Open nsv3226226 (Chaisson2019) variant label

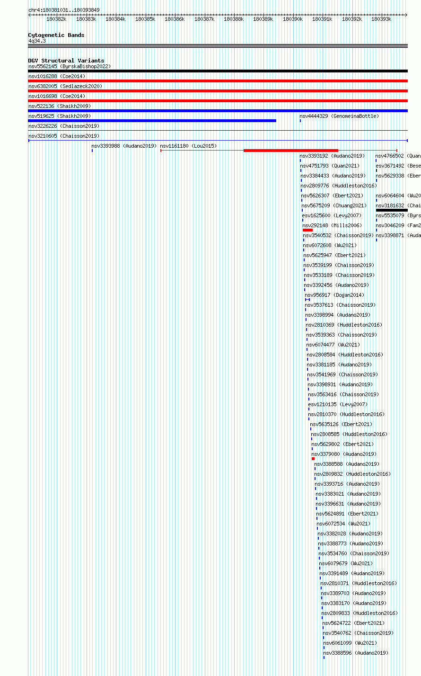(64, 126)
